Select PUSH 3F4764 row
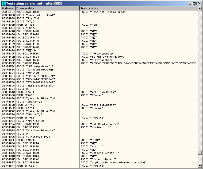 (x=99, y=108)
